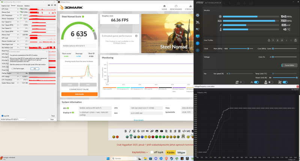Click the info icon beside Estimated game performance
The image size is (300, 161).
[x=136, y=36]
